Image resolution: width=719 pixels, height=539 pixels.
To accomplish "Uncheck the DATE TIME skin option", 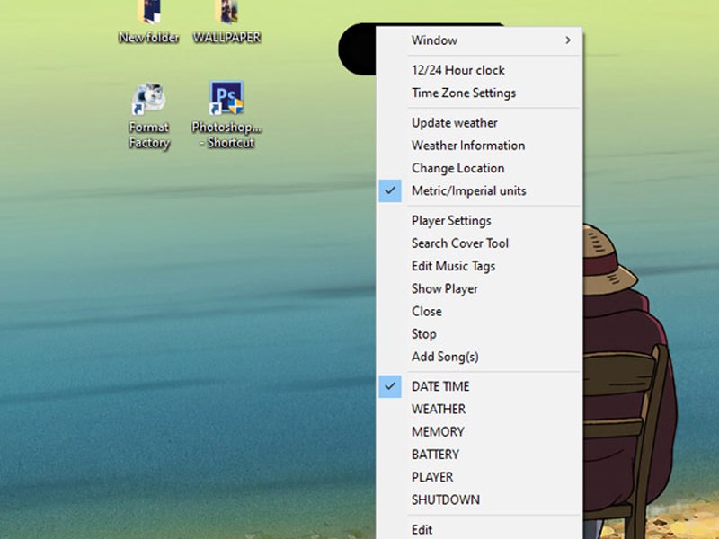I will coord(440,386).
